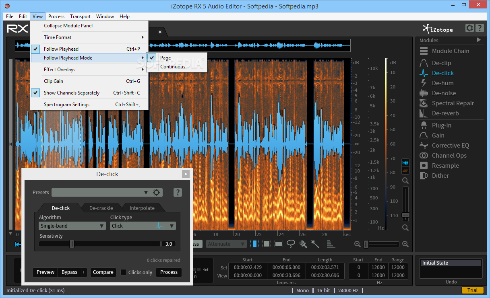490x298 pixels.
Task: Open the De-click preset settings gear
Action: click(156, 193)
